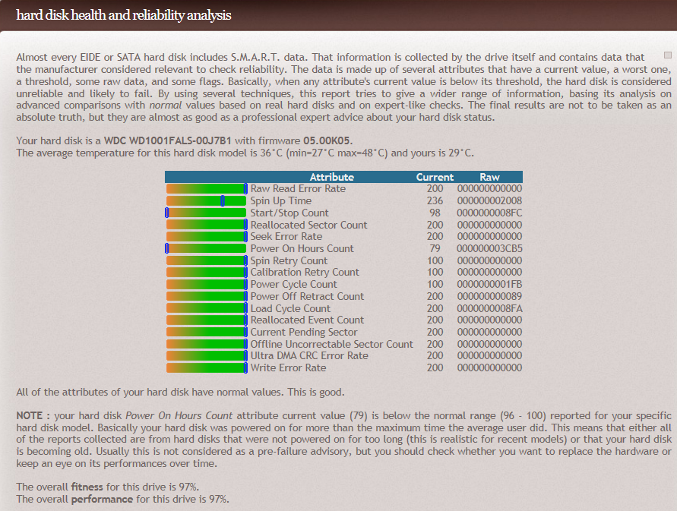Image resolution: width=677 pixels, height=511 pixels.
Task: Click current value 98 for Start/Stop Count
Action: (x=435, y=213)
